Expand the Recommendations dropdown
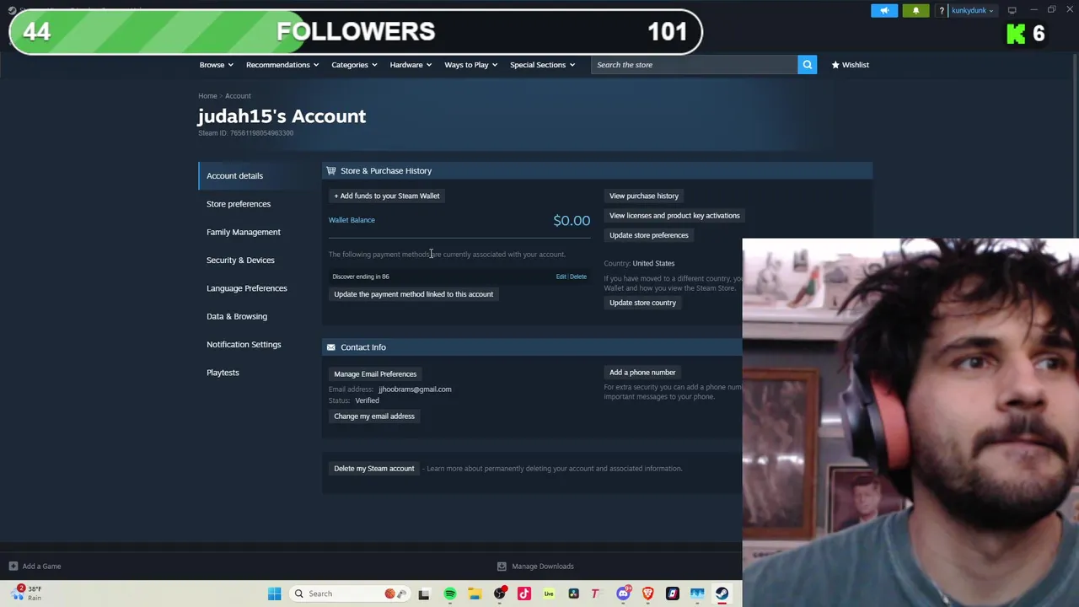The height and width of the screenshot is (607, 1079). [x=282, y=65]
